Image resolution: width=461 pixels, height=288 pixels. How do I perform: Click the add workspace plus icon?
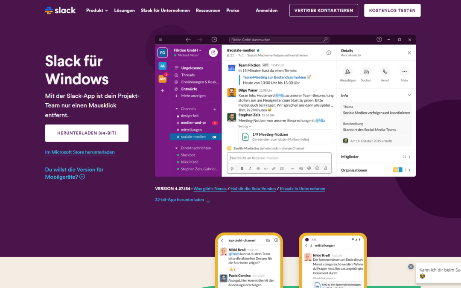click(x=163, y=90)
